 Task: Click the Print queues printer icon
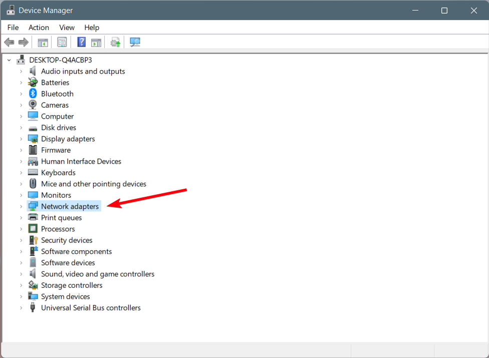33,217
